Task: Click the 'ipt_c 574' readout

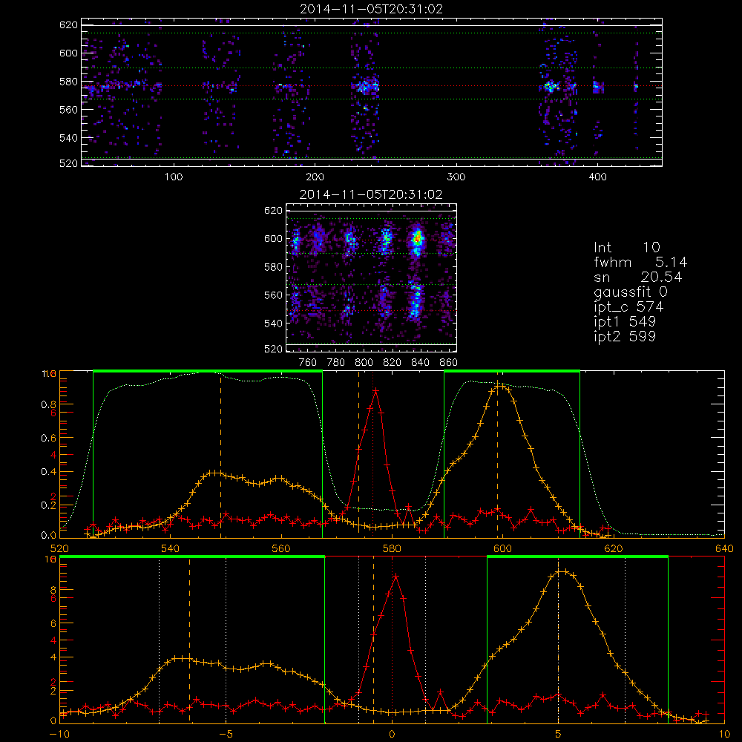Action: pos(628,307)
